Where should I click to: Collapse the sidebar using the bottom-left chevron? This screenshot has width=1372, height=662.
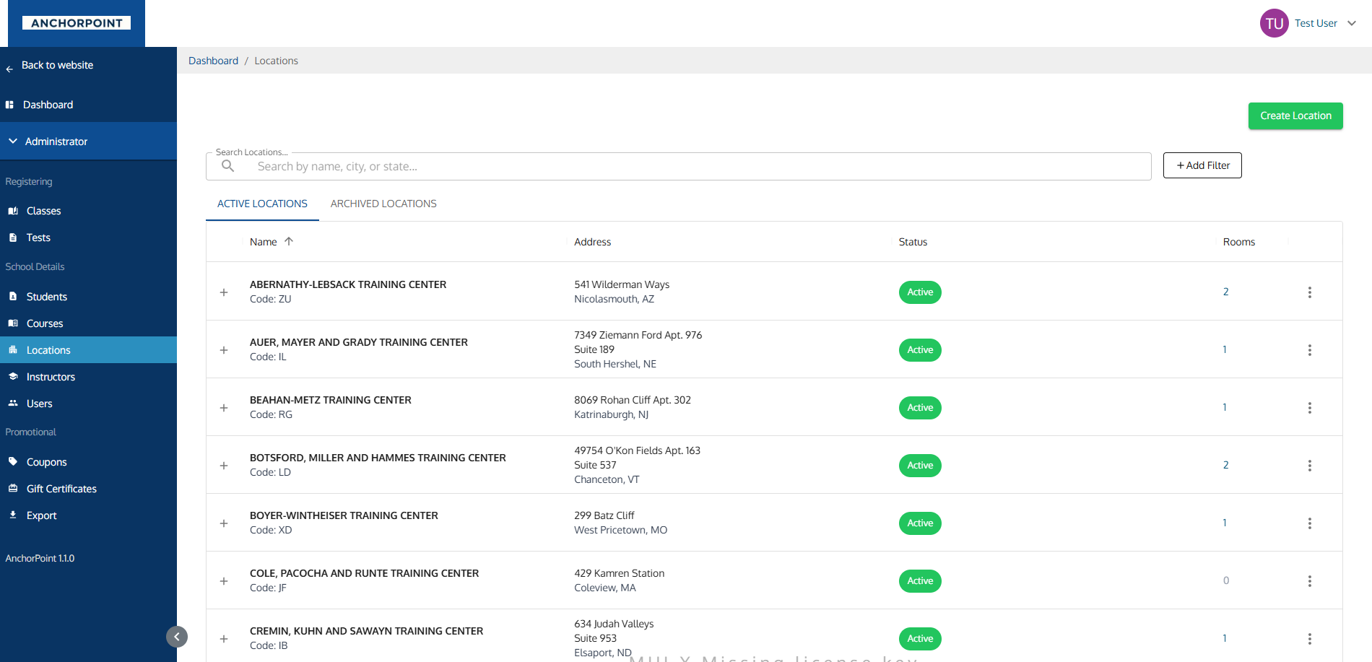176,637
